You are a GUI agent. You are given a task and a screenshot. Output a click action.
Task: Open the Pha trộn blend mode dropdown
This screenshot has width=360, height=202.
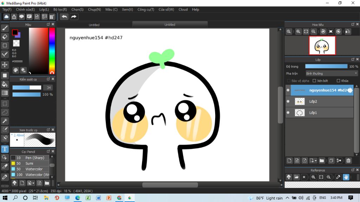point(331,74)
